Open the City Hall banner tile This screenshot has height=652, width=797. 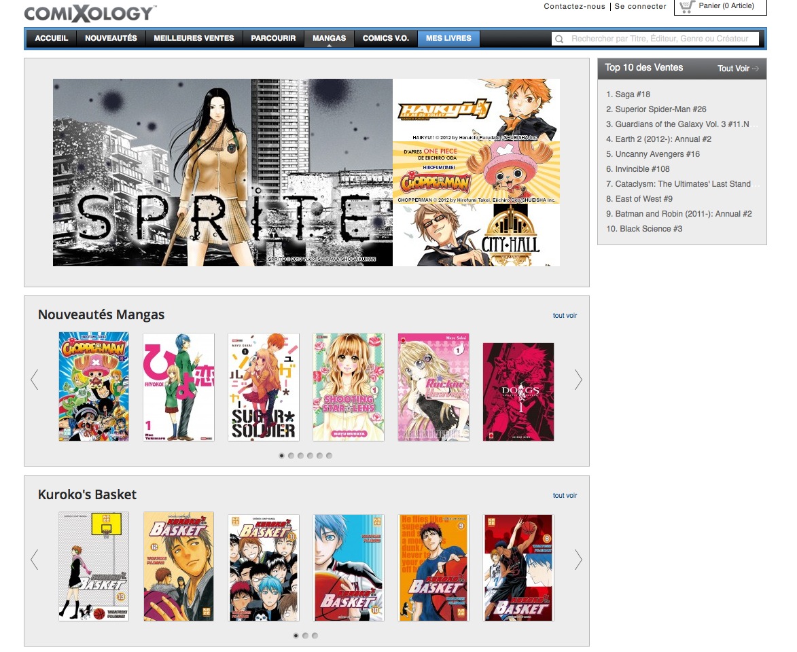point(476,235)
